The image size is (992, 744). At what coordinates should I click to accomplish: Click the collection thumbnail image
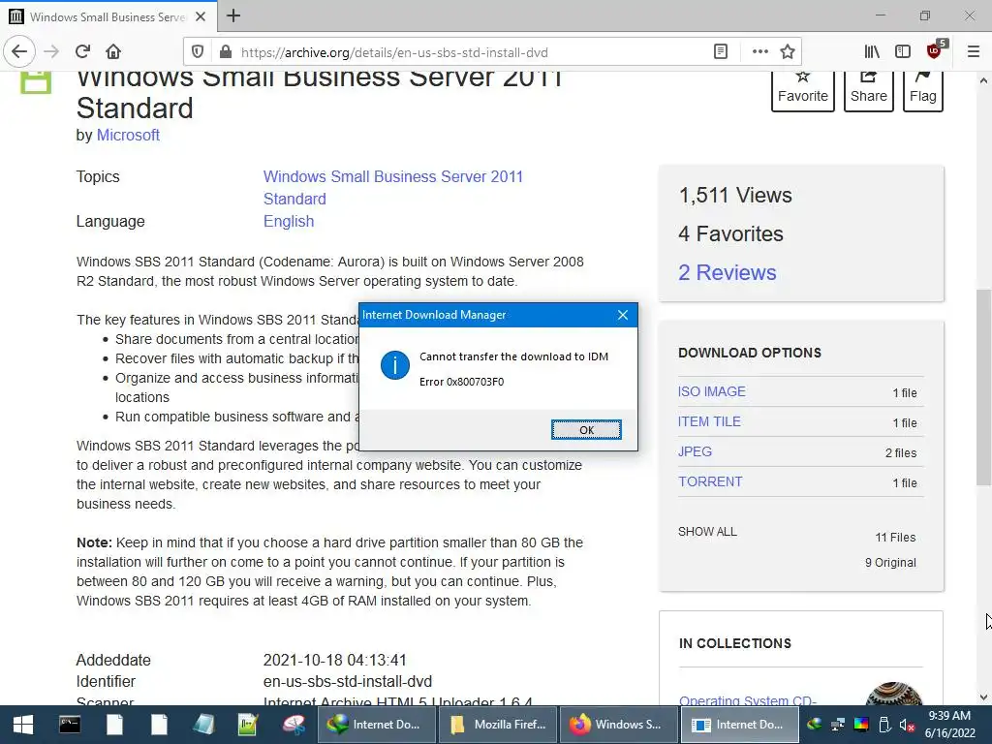[893, 694]
